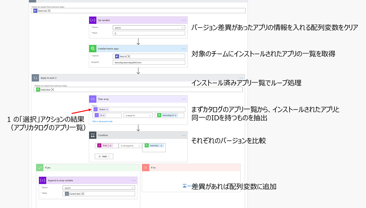The height and width of the screenshot is (208, 366).
Task: Click the Condition action icon
Action: (93, 135)
